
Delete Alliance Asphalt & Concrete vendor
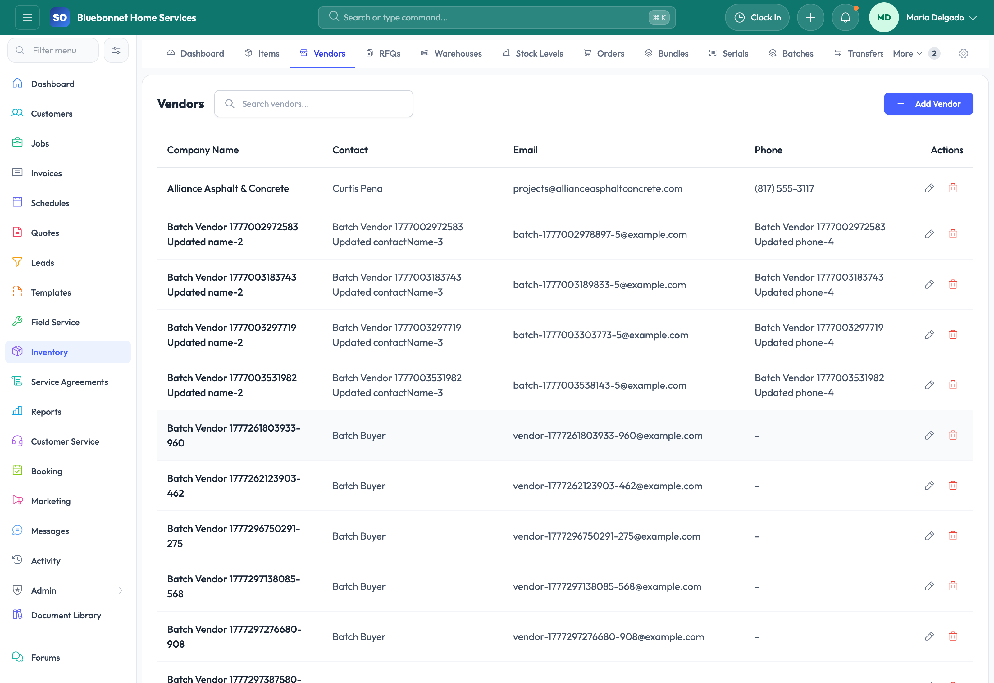click(952, 188)
